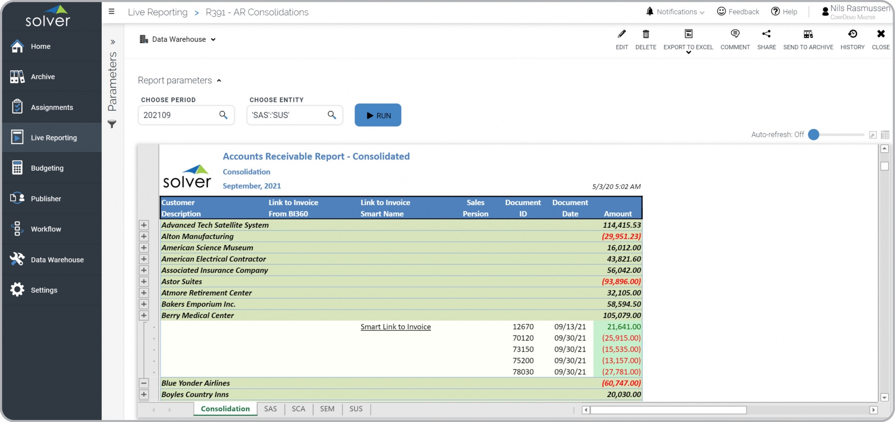Click the Edit pencil icon
The image size is (895, 422).
(x=622, y=34)
